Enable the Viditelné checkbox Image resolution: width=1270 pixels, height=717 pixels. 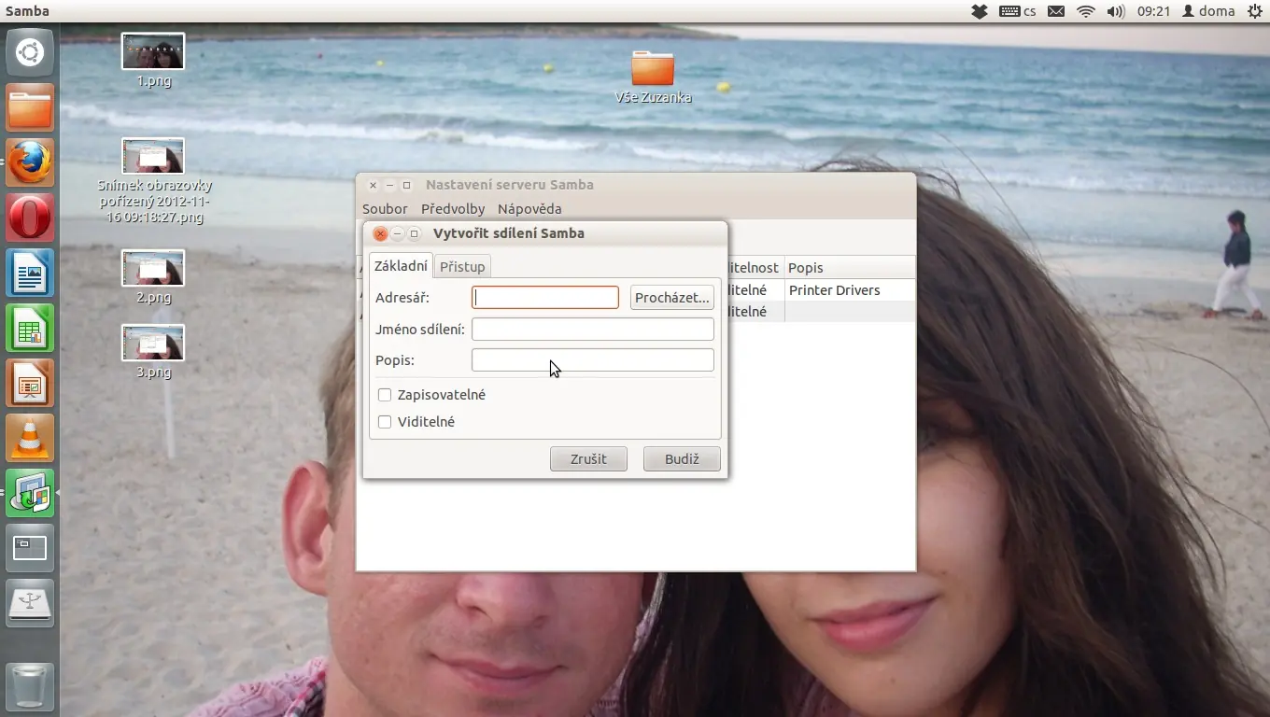click(x=384, y=422)
